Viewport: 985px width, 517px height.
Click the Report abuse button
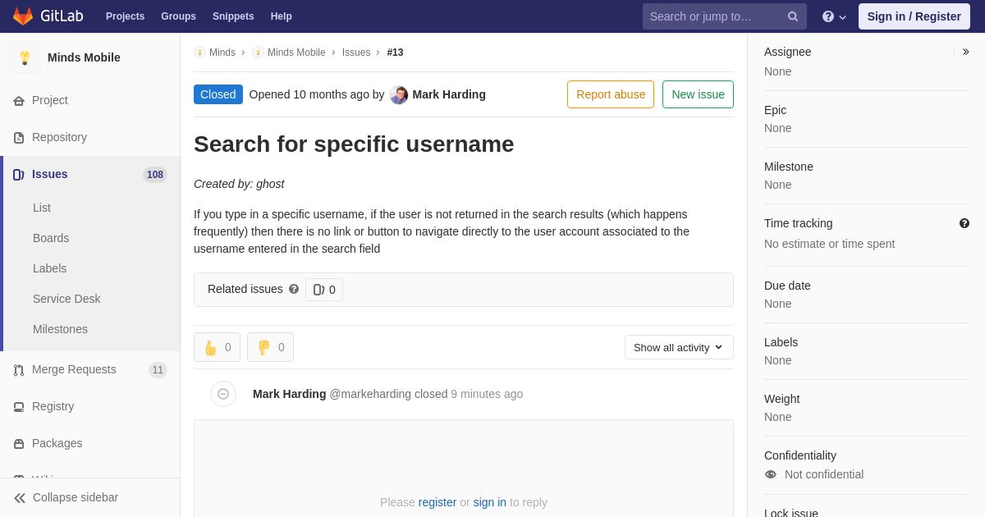[611, 94]
